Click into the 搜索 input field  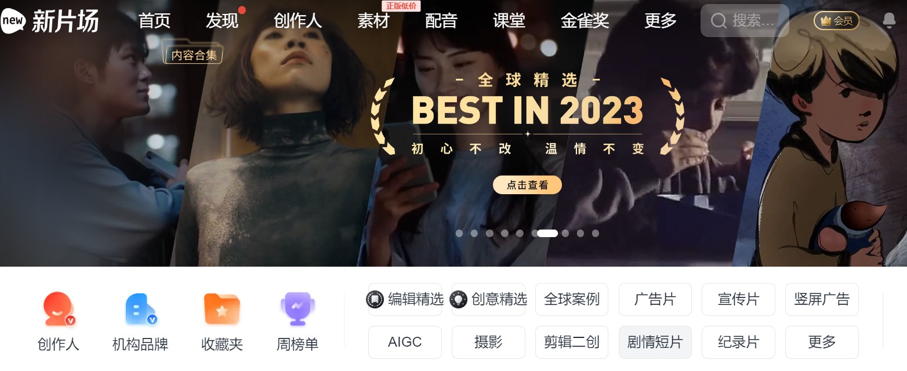[x=745, y=21]
